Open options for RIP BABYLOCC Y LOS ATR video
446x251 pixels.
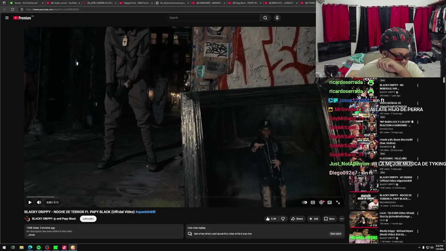coord(418,122)
